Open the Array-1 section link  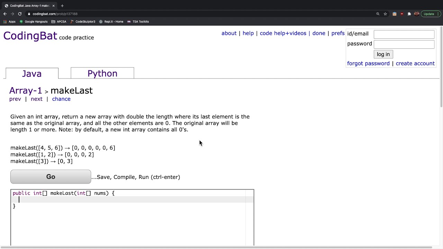coord(26,91)
